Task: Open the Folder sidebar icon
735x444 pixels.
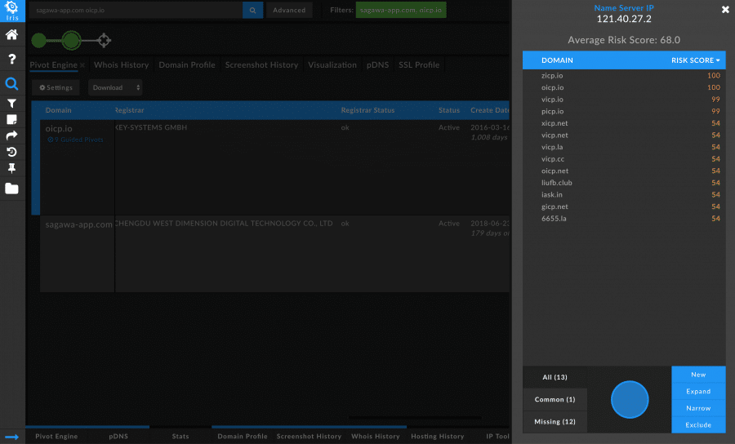Action: [x=11, y=189]
